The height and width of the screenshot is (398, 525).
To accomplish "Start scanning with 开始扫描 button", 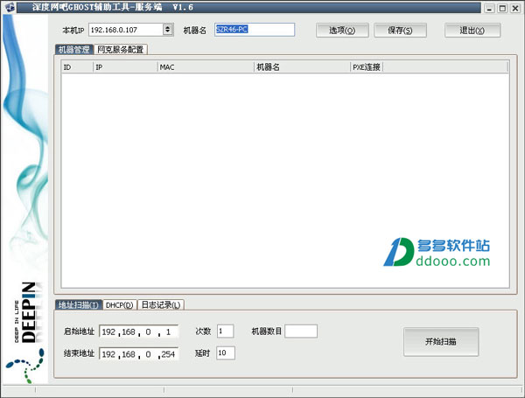I will [x=441, y=342].
